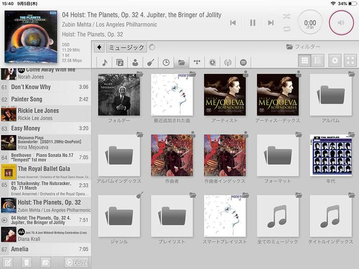Play track 61 Don't Know Why
The width and height of the screenshot is (359, 269).
(x=45, y=87)
